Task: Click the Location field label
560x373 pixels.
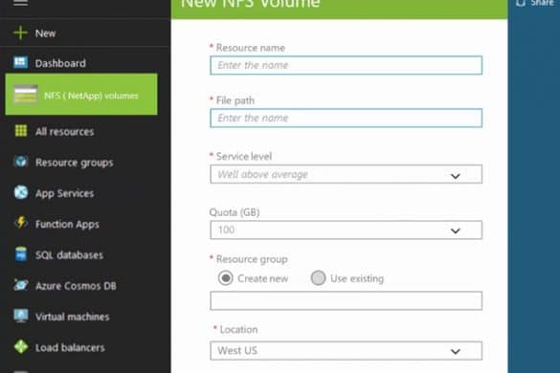Action: coord(238,329)
